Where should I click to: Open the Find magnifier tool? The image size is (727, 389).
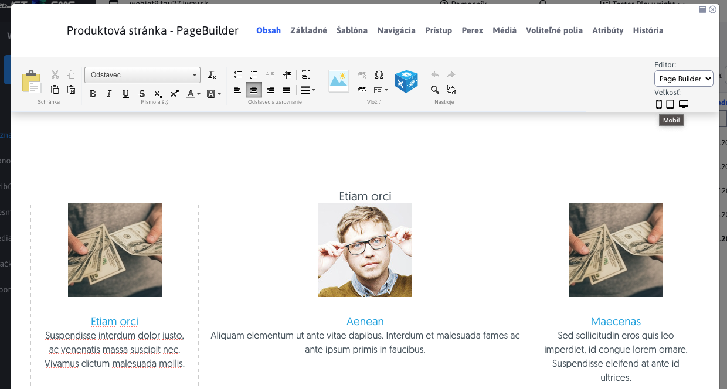point(435,90)
